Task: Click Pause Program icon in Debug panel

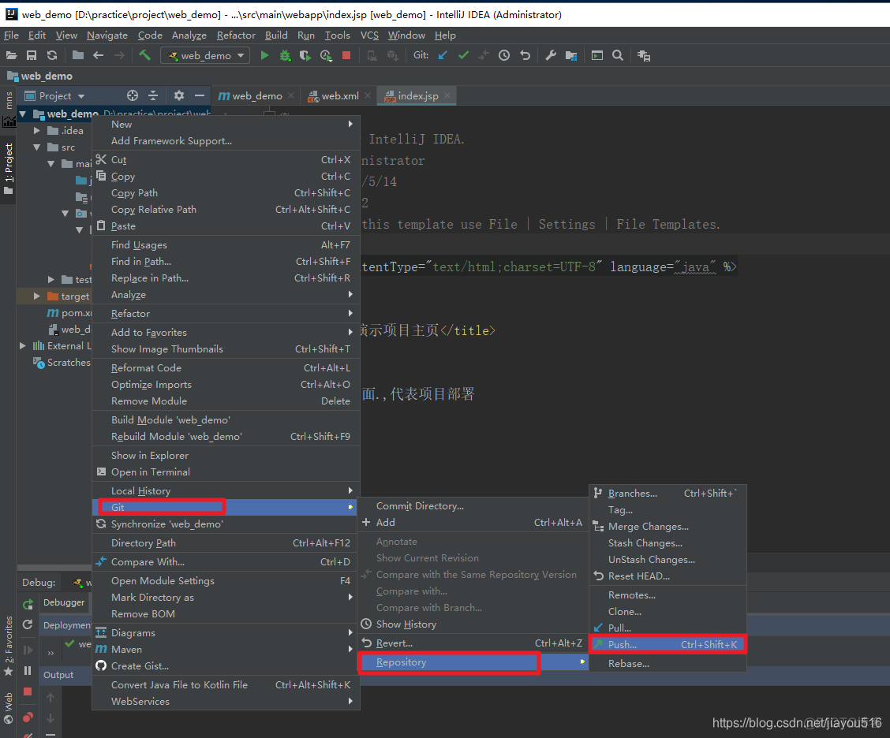Action: (28, 670)
